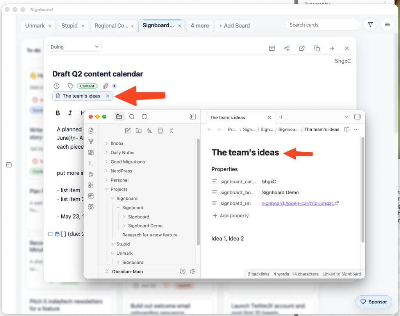Open Obsidian help icon
This screenshot has height=316, width=400.
(x=183, y=272)
